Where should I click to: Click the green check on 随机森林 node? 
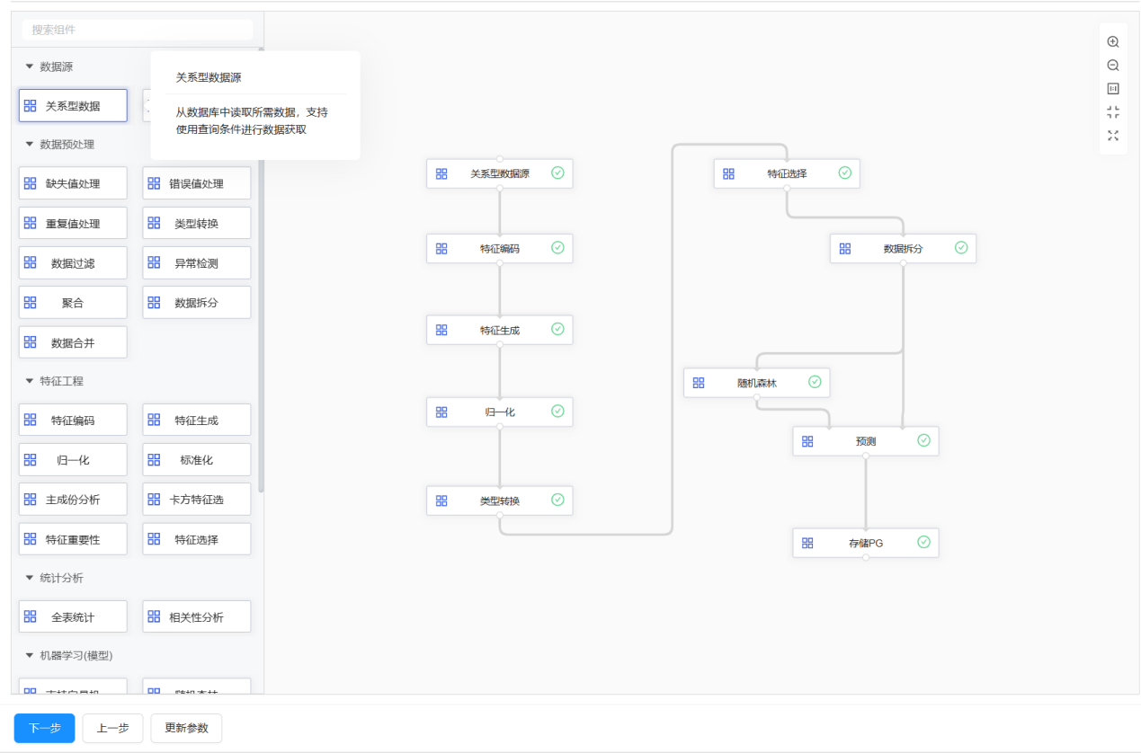pyautogui.click(x=815, y=382)
